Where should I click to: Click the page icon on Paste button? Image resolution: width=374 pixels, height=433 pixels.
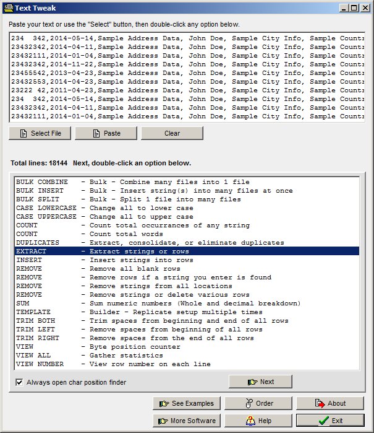(96, 133)
